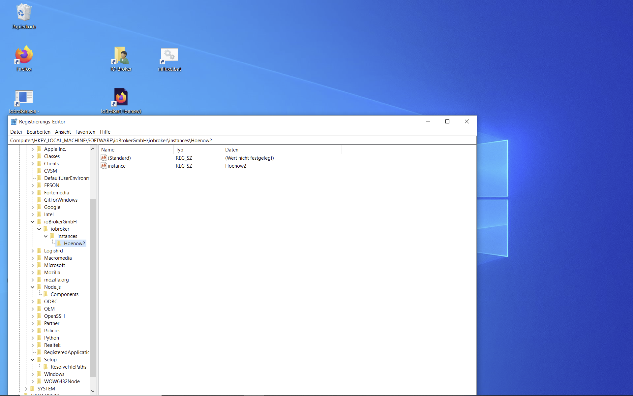633x396 pixels.
Task: Sort values by the Daten column header
Action: tap(282, 149)
